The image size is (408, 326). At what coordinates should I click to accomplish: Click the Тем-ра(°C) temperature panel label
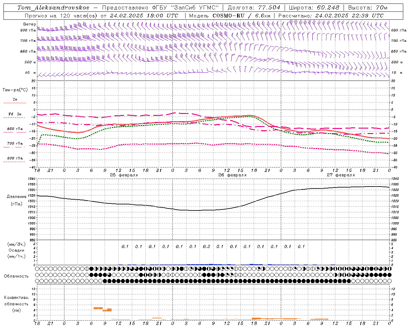point(15,90)
